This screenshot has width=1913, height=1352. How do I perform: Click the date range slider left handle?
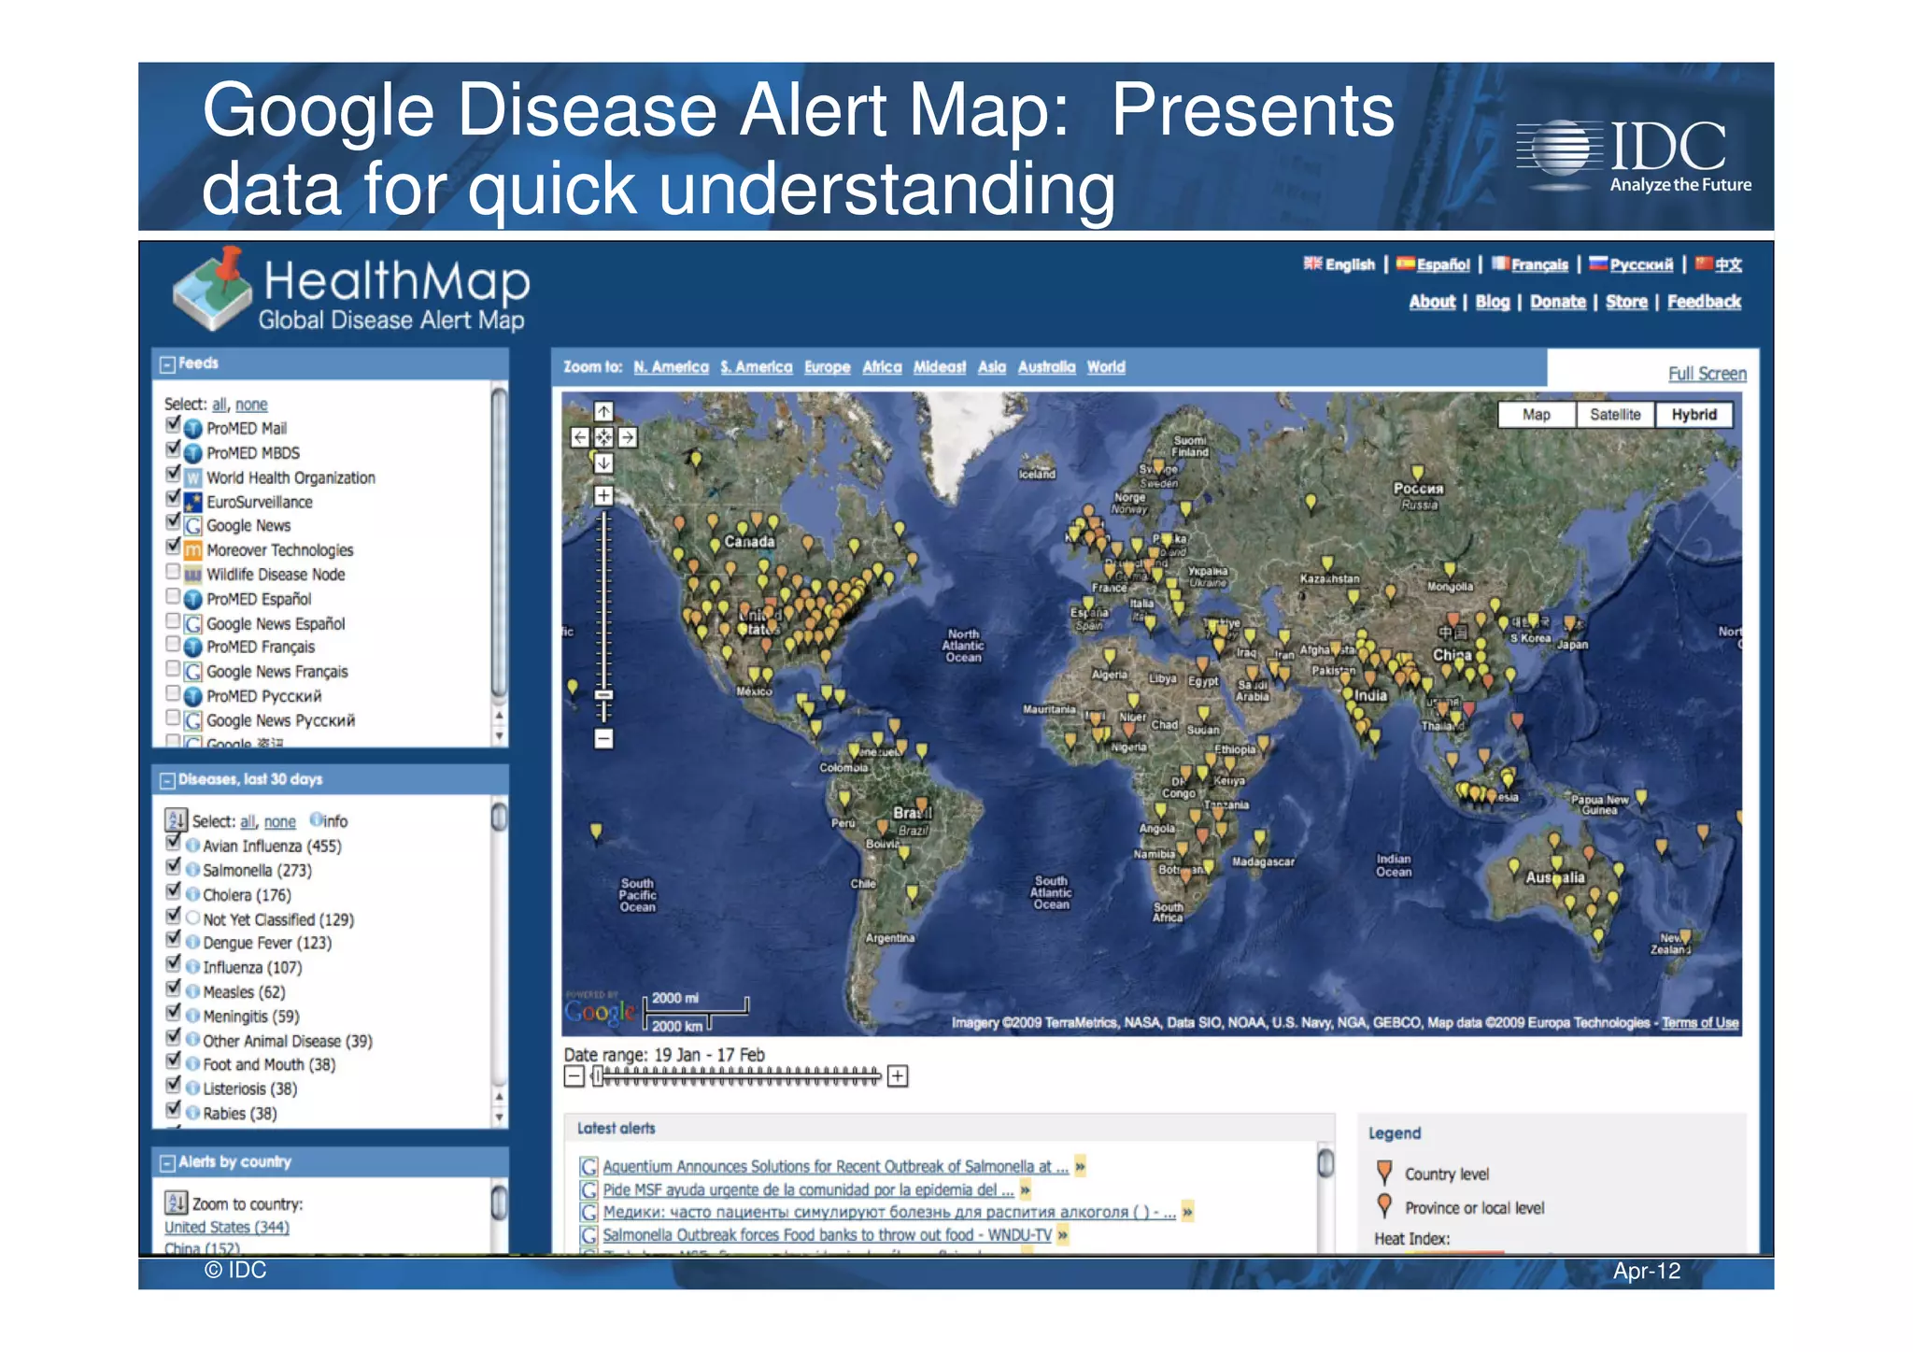(x=596, y=1076)
